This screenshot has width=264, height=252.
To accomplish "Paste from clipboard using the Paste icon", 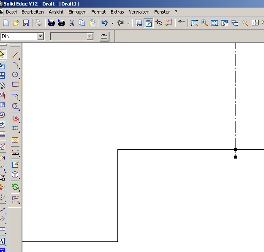I will [x=92, y=23].
